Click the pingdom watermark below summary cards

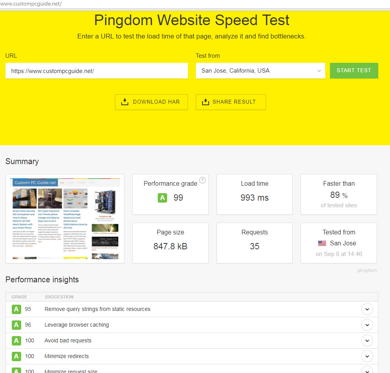coord(367,271)
